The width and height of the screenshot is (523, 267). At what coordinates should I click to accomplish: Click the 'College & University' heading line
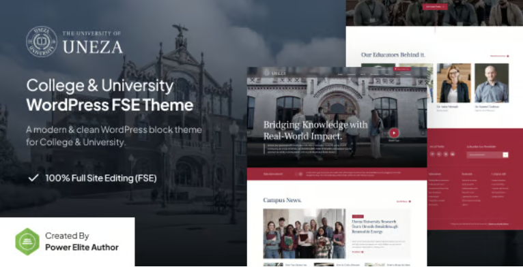[x=100, y=87]
